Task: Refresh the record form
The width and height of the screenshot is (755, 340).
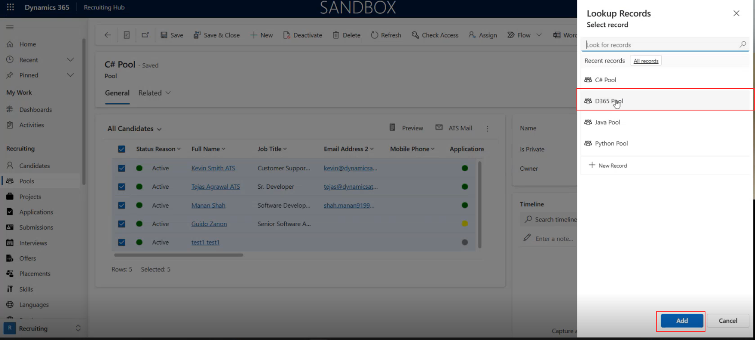Action: pos(386,35)
